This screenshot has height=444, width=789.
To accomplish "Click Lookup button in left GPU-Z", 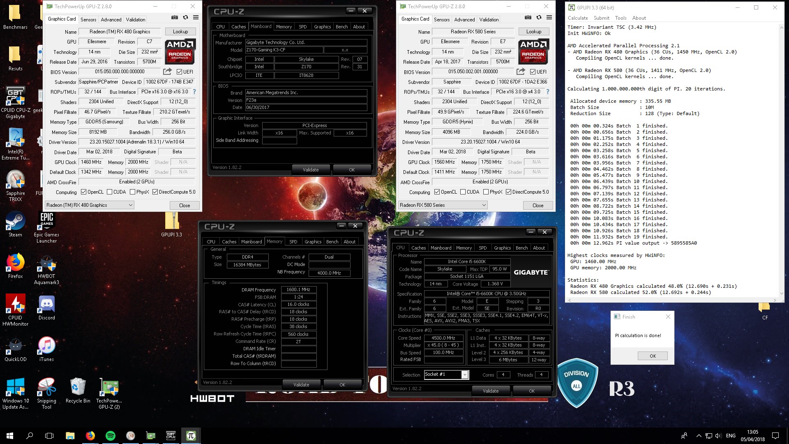I will click(x=180, y=32).
